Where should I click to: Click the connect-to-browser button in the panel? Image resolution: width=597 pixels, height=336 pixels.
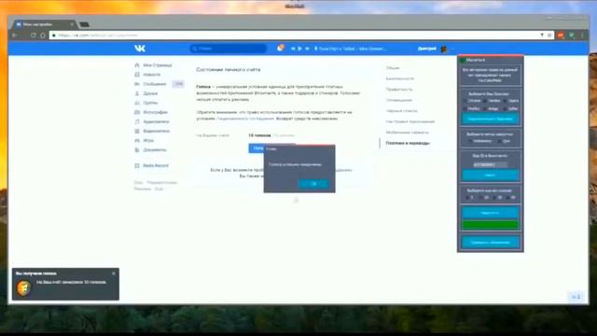(491, 119)
